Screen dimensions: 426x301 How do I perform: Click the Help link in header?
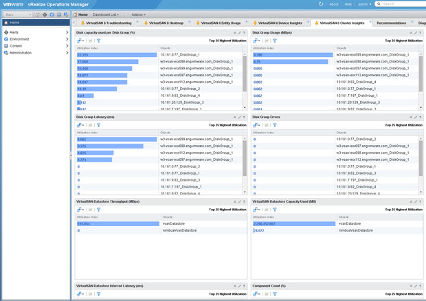(x=348, y=4)
